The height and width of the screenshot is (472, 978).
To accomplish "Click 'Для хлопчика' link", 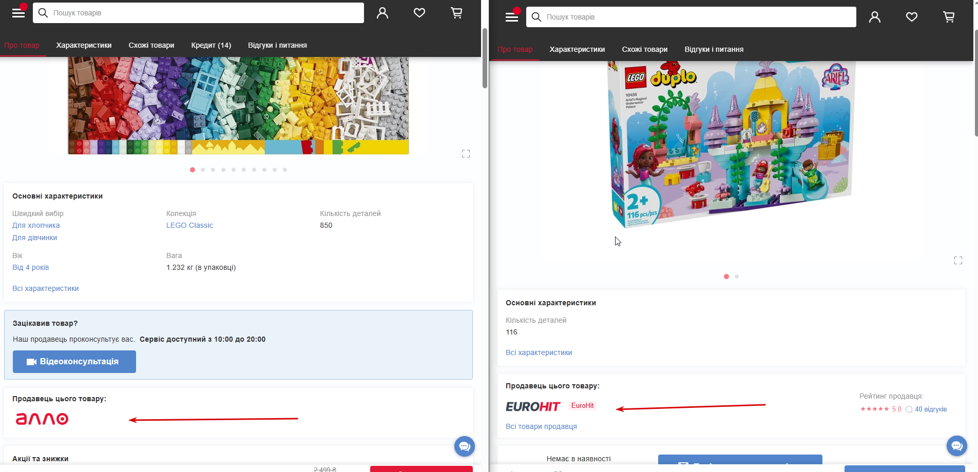I will tap(36, 225).
